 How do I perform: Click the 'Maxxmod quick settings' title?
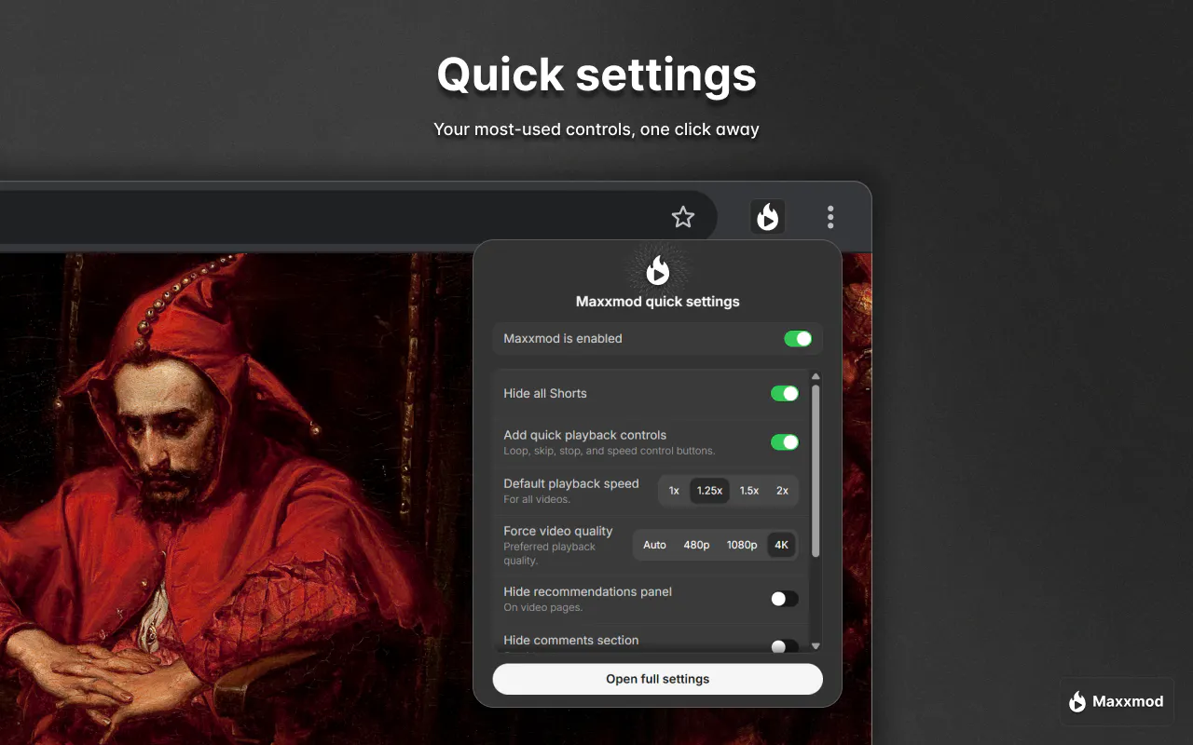(x=658, y=302)
